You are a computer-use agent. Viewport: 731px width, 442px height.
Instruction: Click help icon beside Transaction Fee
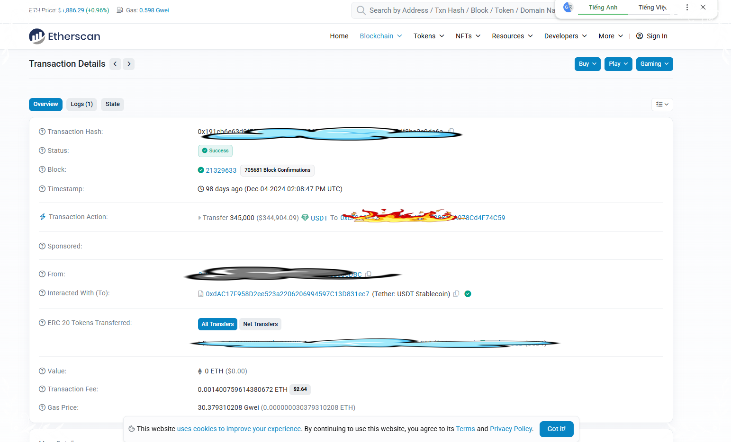42,389
